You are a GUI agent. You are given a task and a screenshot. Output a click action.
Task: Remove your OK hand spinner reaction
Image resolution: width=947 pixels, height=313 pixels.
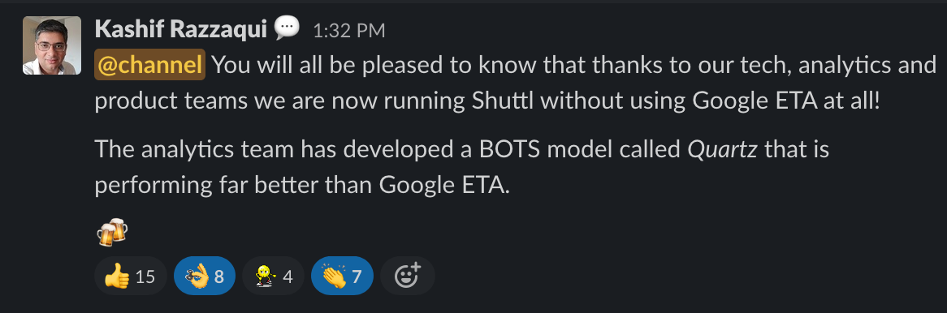point(204,277)
